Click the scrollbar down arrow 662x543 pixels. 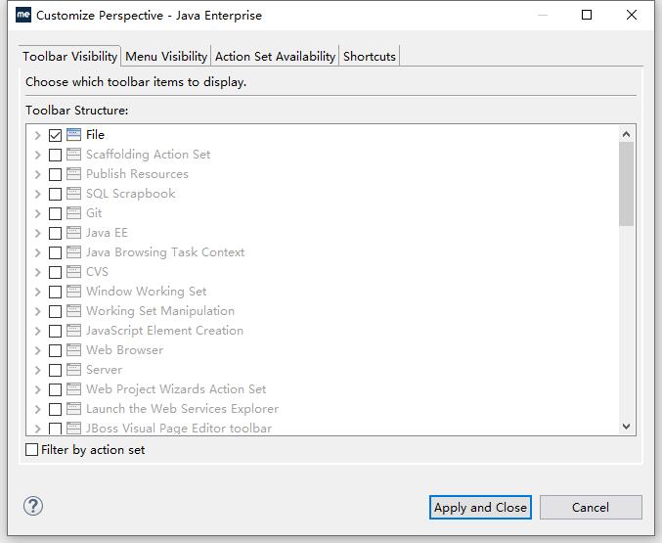(x=626, y=427)
